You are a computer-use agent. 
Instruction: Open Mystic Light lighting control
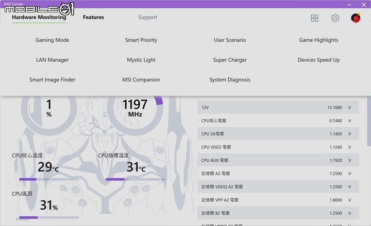(141, 60)
